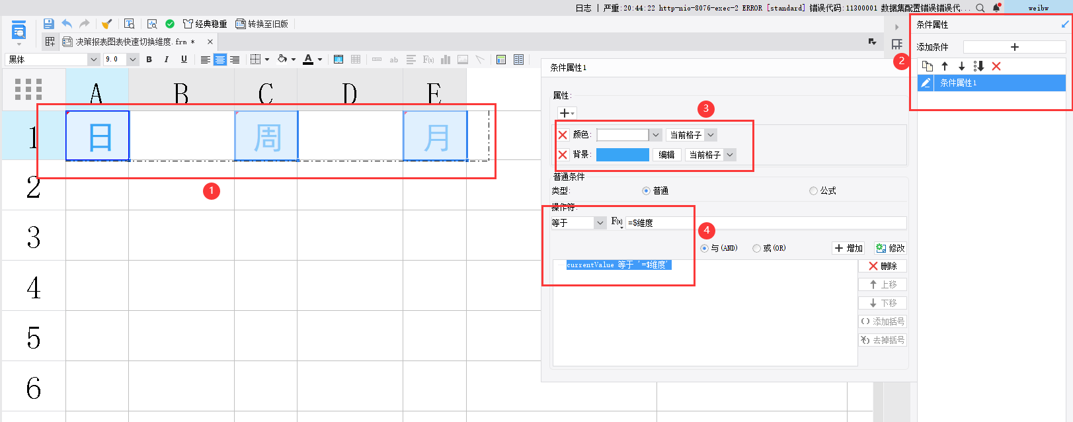Click column header B

point(181,90)
